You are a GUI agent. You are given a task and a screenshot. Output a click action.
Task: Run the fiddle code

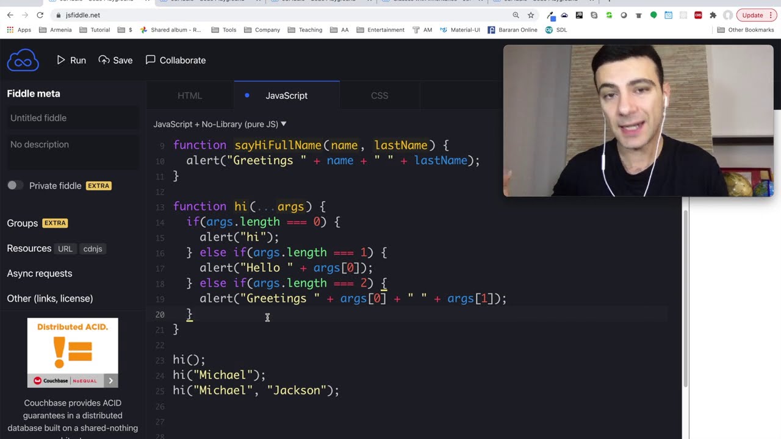pyautogui.click(x=71, y=60)
